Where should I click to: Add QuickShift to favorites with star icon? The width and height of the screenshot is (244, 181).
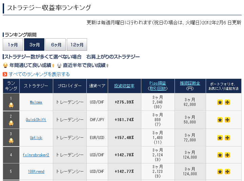[220, 120]
